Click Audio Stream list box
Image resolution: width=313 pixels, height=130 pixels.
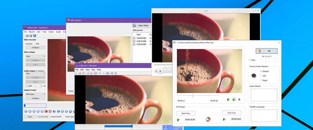[x=264, y=95]
